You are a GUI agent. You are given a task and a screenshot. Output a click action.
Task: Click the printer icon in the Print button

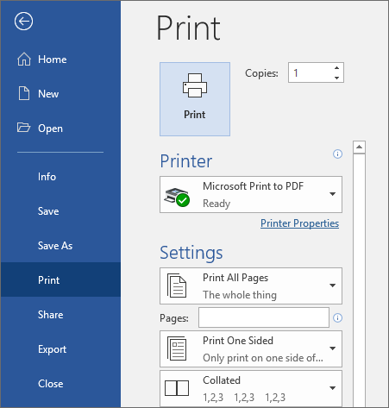[195, 85]
